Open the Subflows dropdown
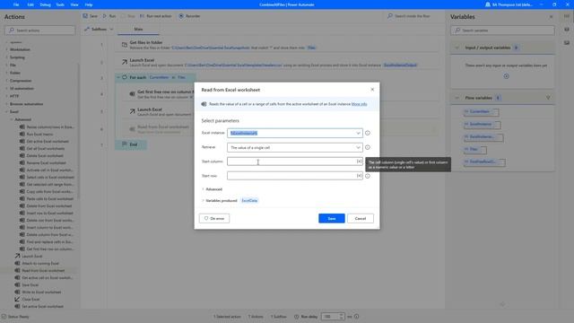Image resolution: width=574 pixels, height=323 pixels. (x=99, y=29)
